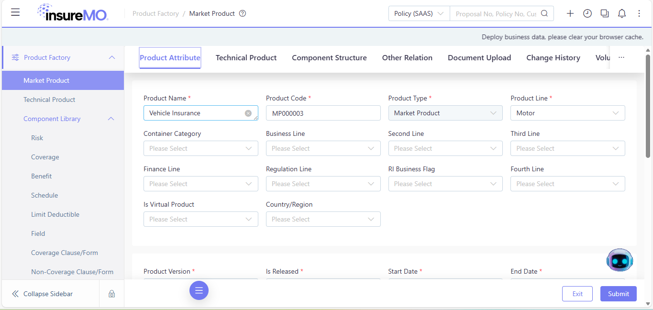653x310 pixels.
Task: Click the Exit button
Action: (x=577, y=294)
